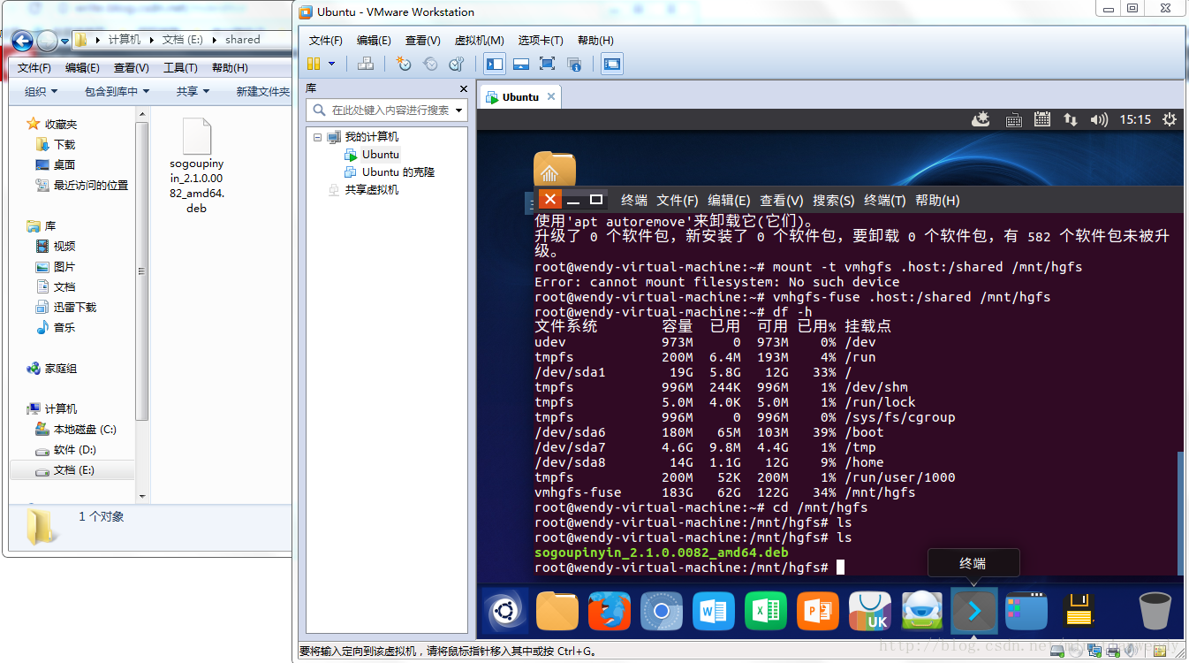
Task: Open terminal 帮助(H) menu
Action: point(937,201)
